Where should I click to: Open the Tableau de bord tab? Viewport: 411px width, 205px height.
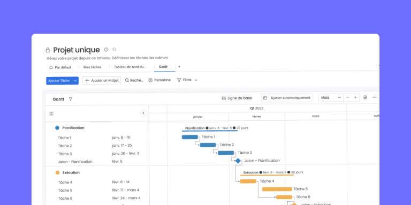130,67
